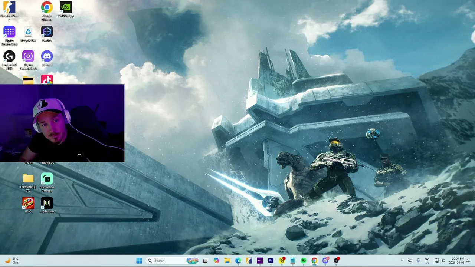Open OBS Studio from the taskbar

(x=337, y=261)
